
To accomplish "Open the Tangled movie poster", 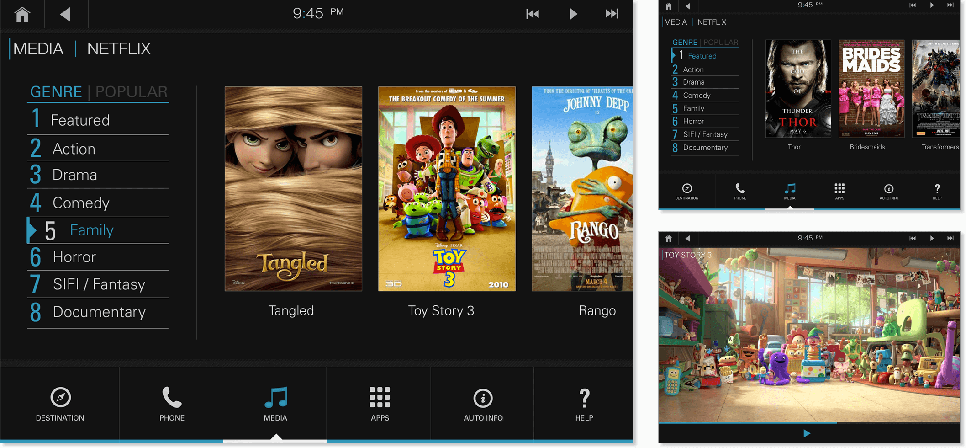I will pos(293,188).
